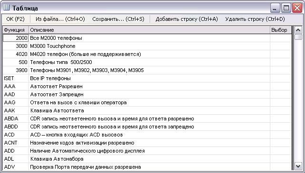This screenshot has height=173, width=305.
Task: Click the Функция column header
Action: (16, 30)
